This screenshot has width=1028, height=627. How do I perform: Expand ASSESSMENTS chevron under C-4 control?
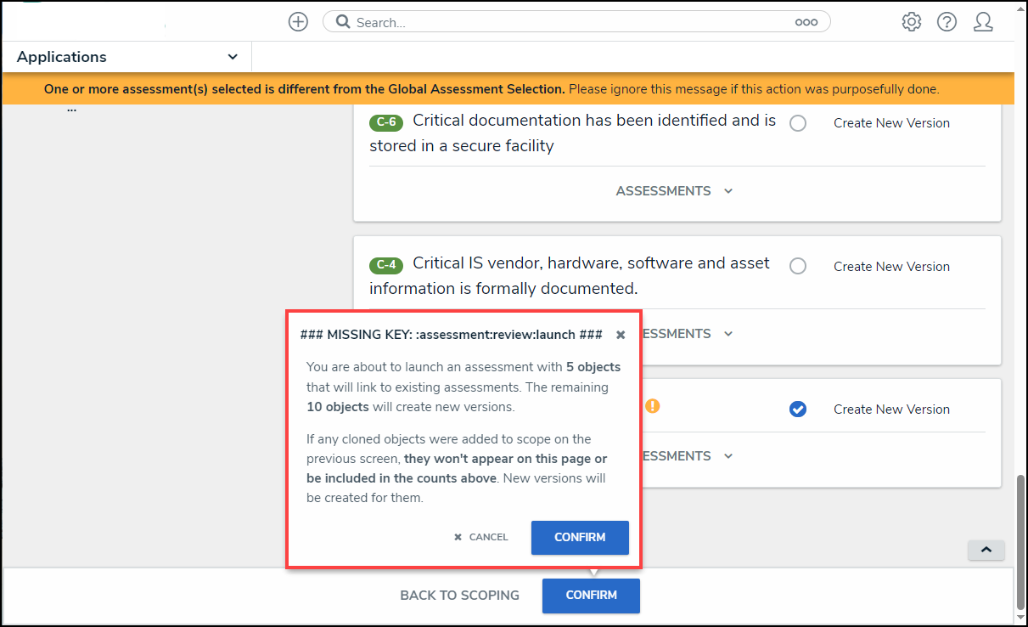coord(728,334)
